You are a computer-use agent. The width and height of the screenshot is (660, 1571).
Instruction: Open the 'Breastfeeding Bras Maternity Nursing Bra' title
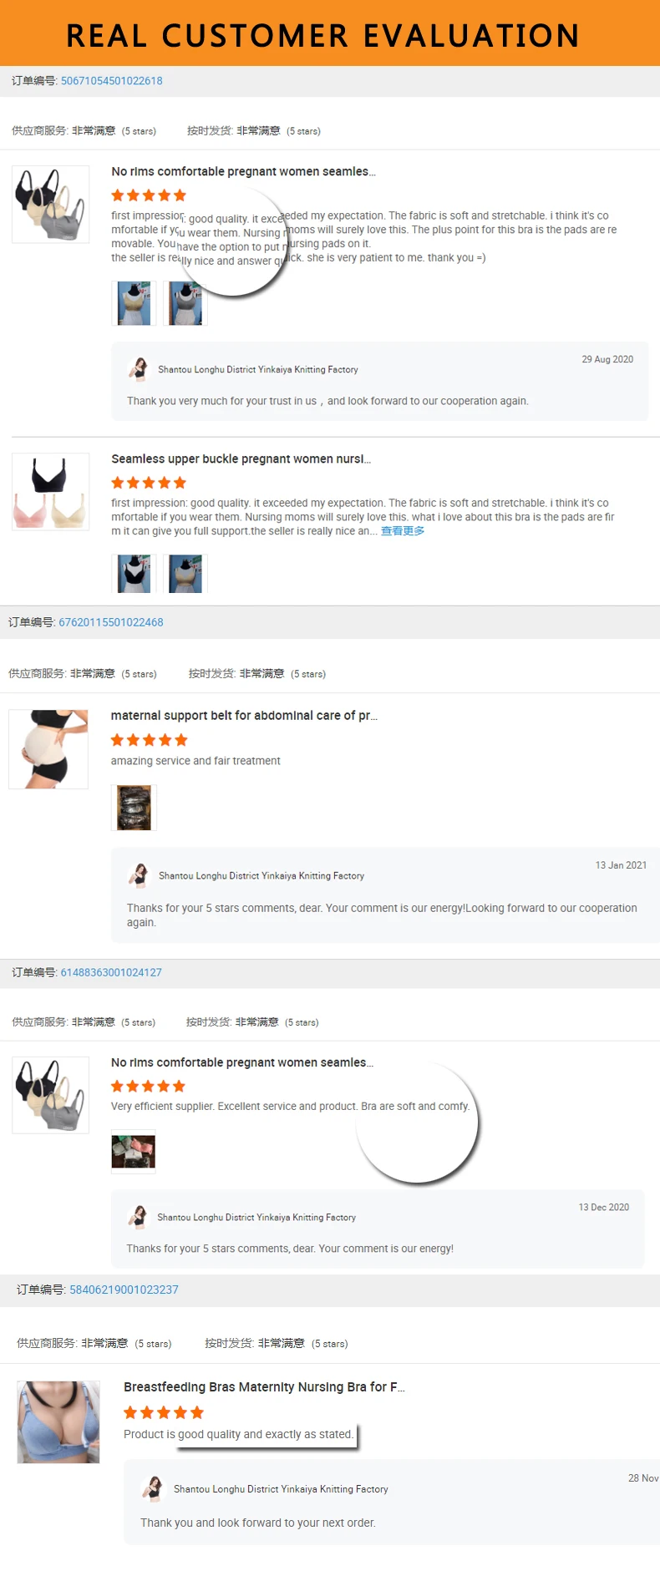264,1387
